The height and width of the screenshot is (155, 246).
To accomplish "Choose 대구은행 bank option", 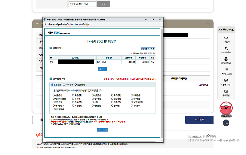I will [132, 99].
